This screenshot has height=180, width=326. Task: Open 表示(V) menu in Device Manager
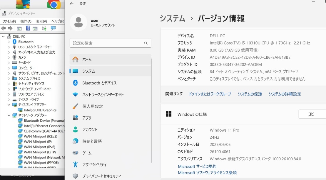(41, 21)
